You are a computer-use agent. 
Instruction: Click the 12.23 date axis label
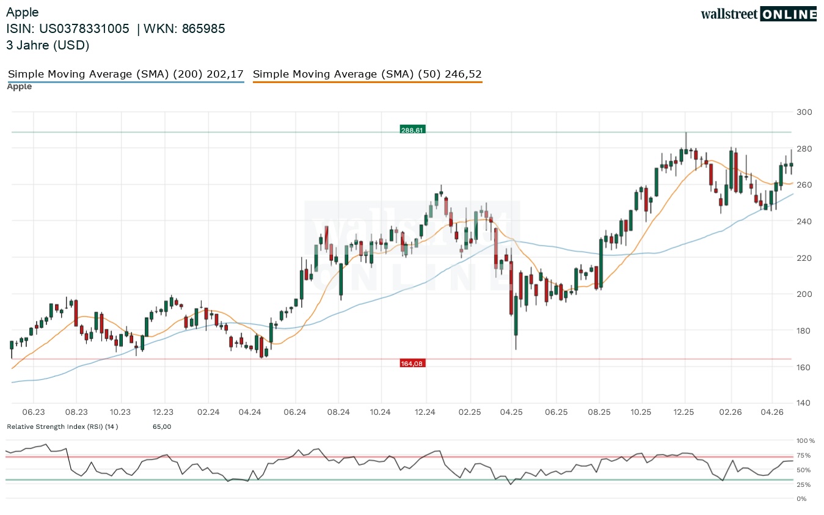click(164, 412)
